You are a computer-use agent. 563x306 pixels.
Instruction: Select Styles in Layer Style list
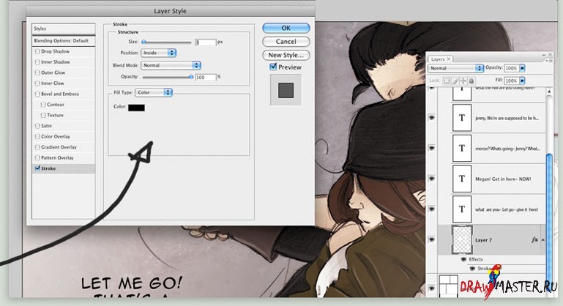point(63,29)
